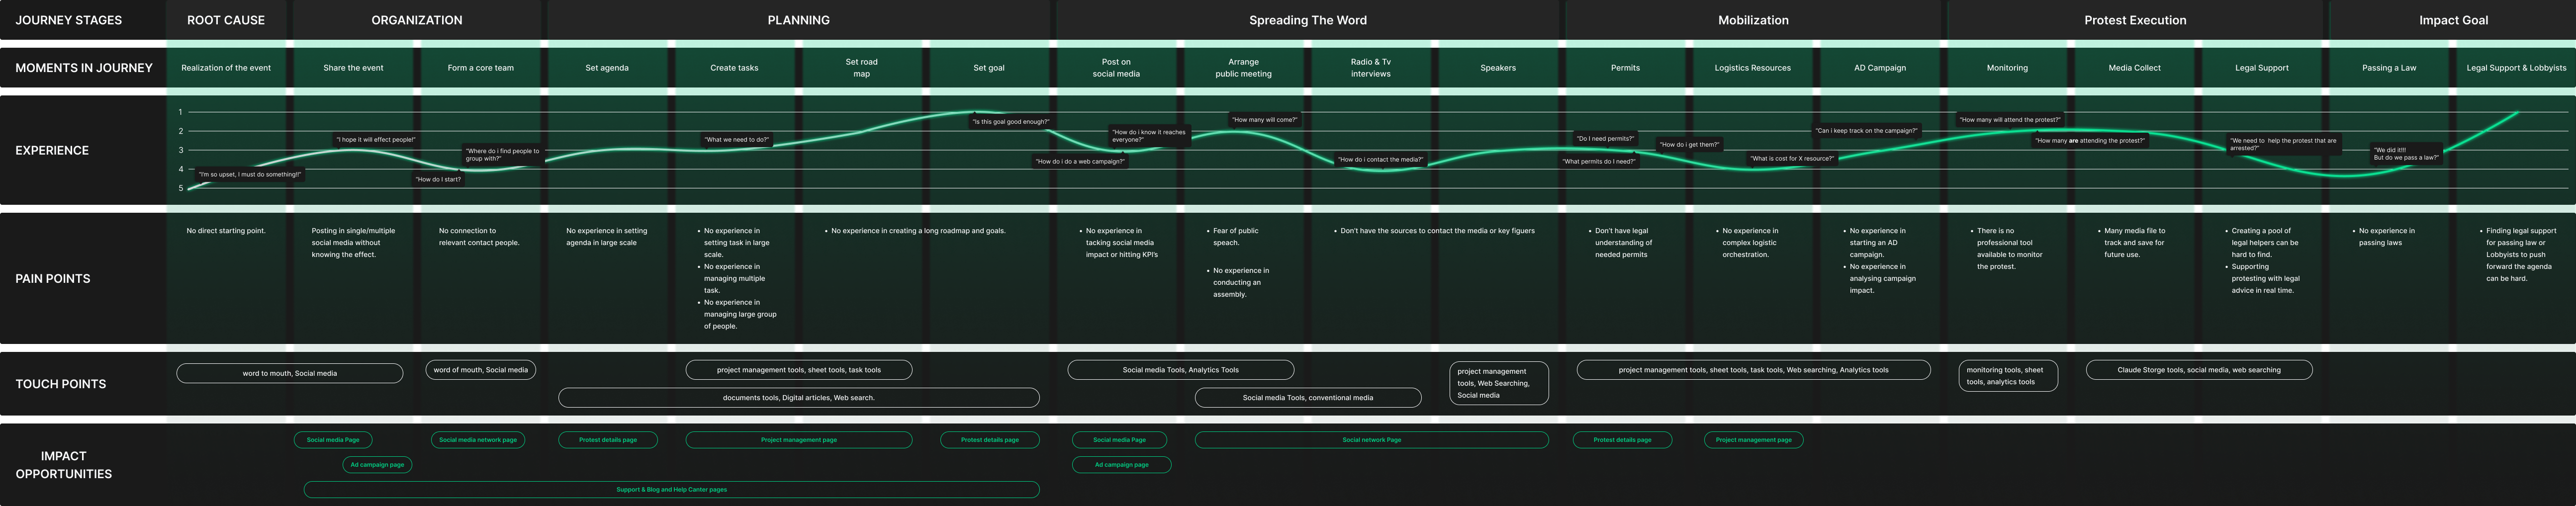Click the ROOT CAUSE stage header
The height and width of the screenshot is (506, 2576).
pos(226,20)
